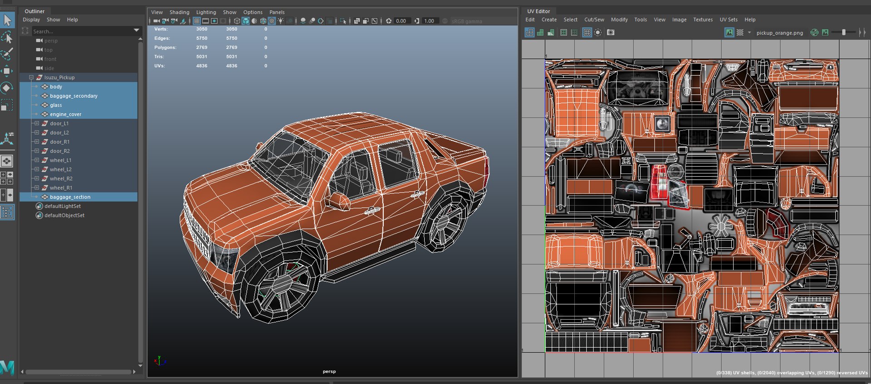The height and width of the screenshot is (384, 871).
Task: Open the Outliner Display menu
Action: (x=31, y=19)
